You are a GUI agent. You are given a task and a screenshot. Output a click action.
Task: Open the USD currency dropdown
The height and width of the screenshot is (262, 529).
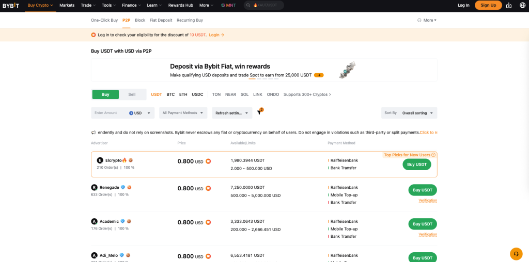point(139,113)
